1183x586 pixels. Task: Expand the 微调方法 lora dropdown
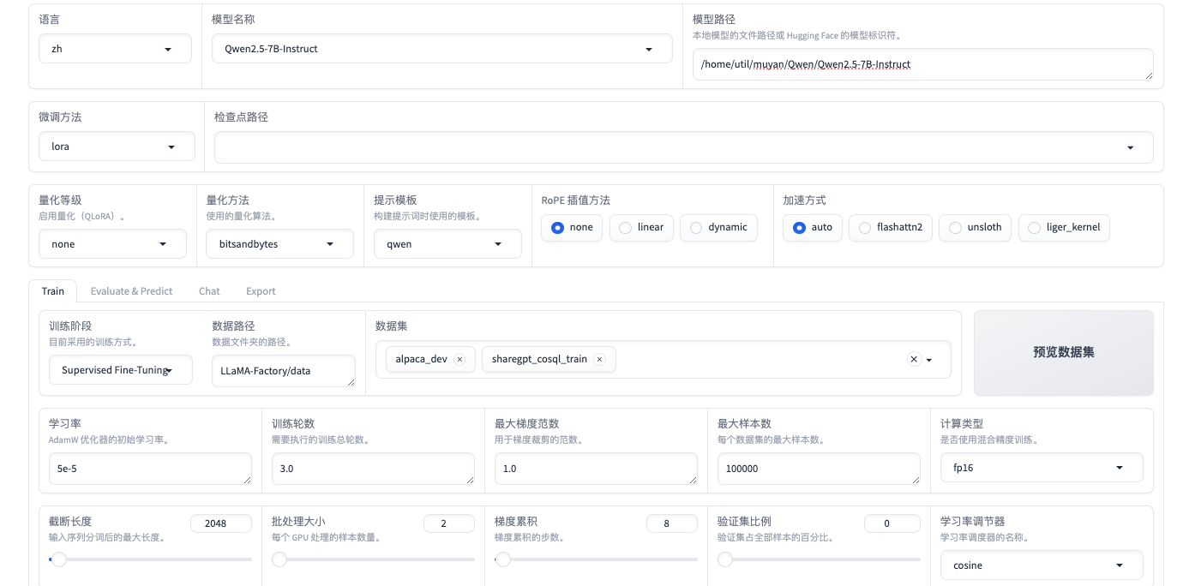pos(117,146)
